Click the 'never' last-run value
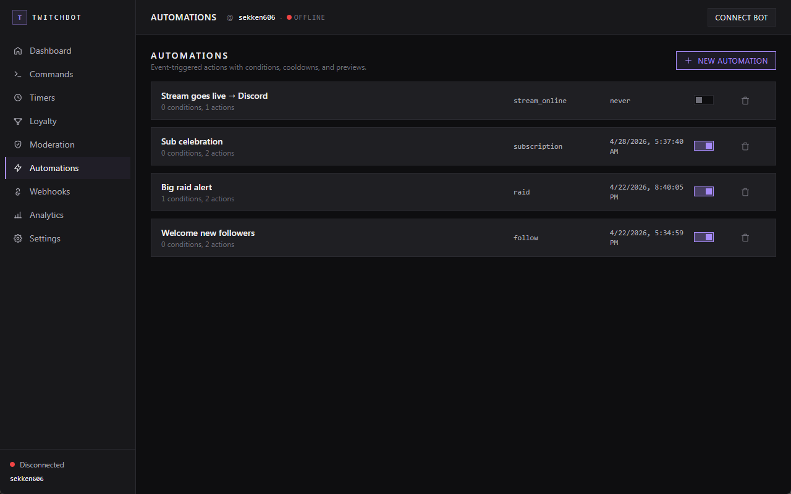 point(620,101)
